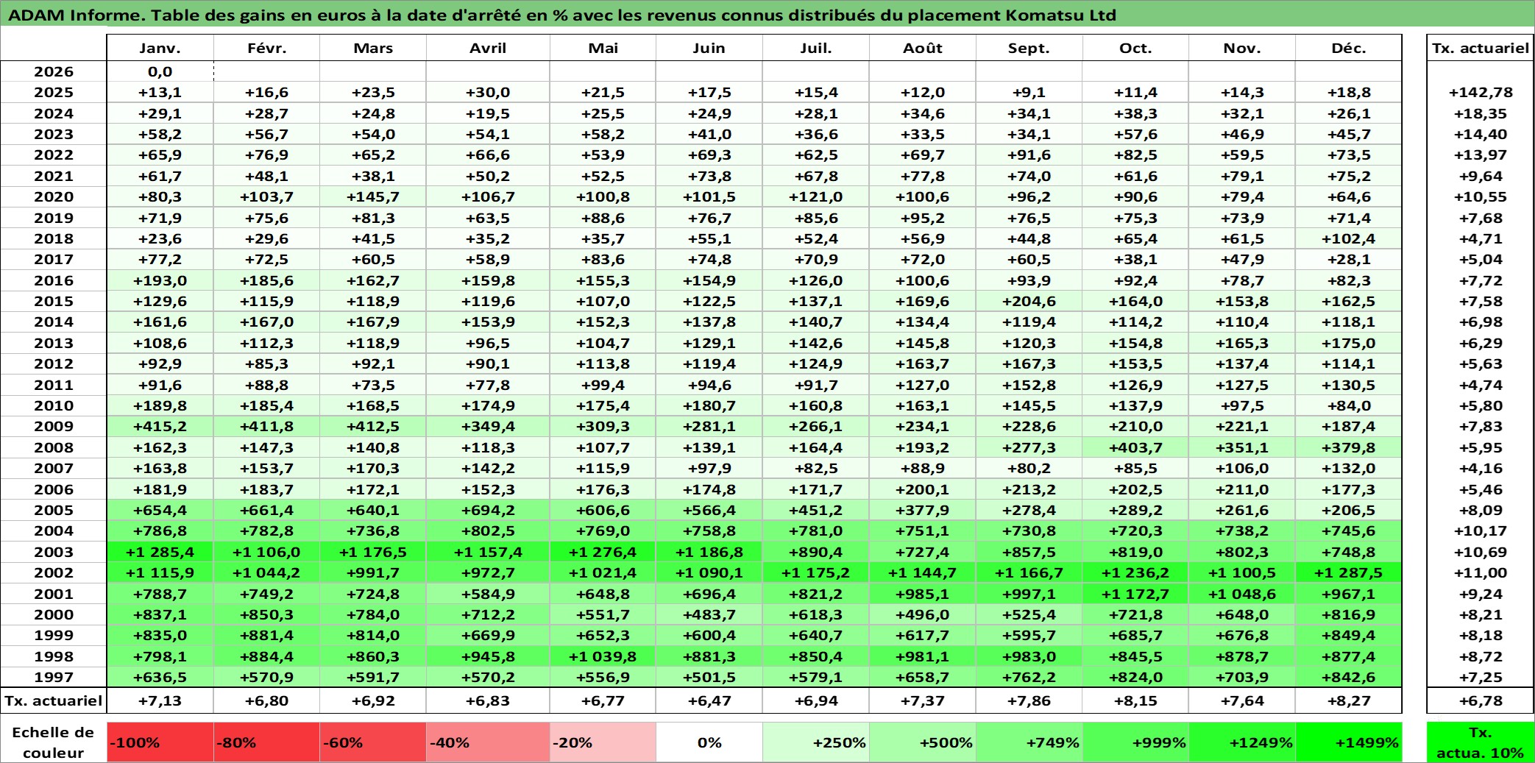Select the Janv. column header

pos(160,48)
